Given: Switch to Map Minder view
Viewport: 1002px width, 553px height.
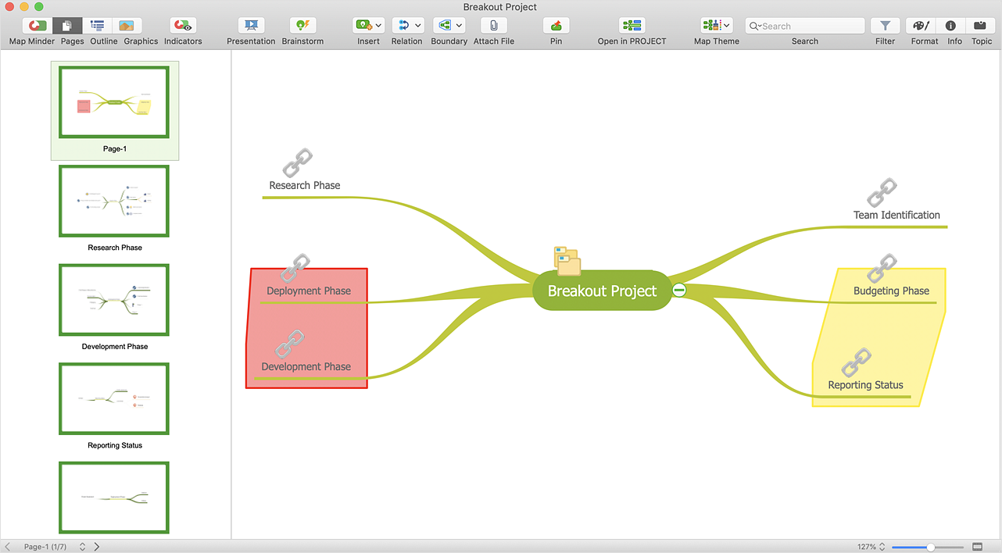Looking at the screenshot, I should [x=37, y=26].
